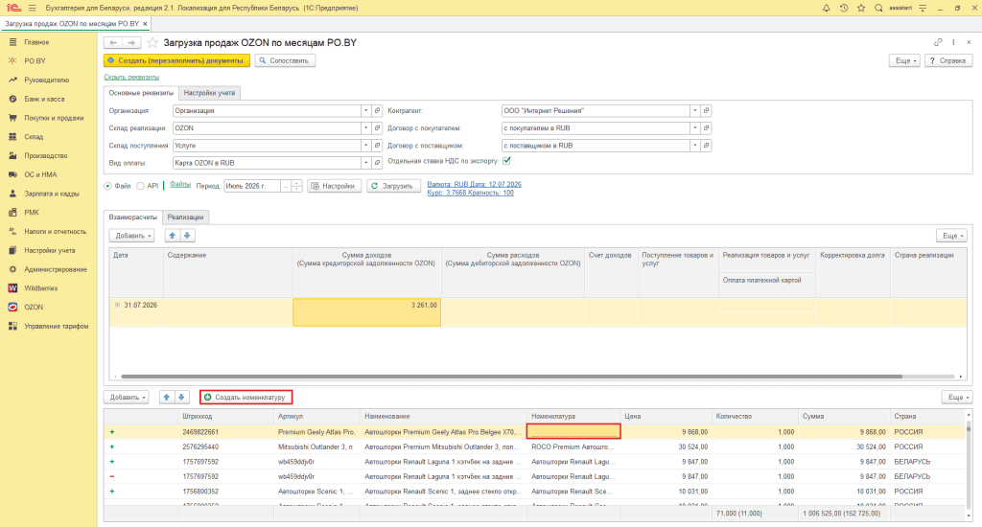Screen dimensions: 982x527
Task: Move Взаиморасчеты row down arrow
Action: 187,236
